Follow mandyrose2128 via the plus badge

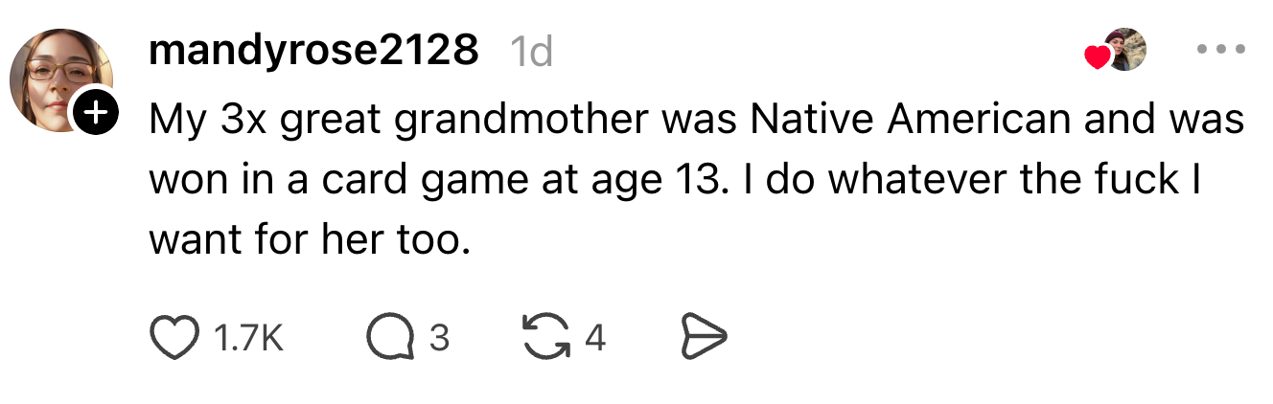click(95, 114)
